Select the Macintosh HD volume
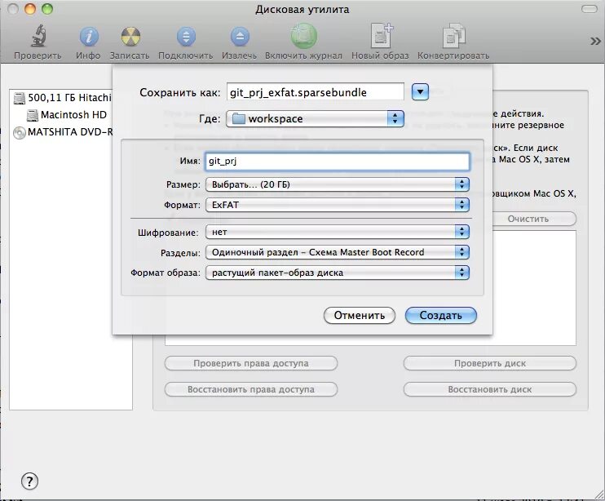The width and height of the screenshot is (605, 501). coord(66,114)
